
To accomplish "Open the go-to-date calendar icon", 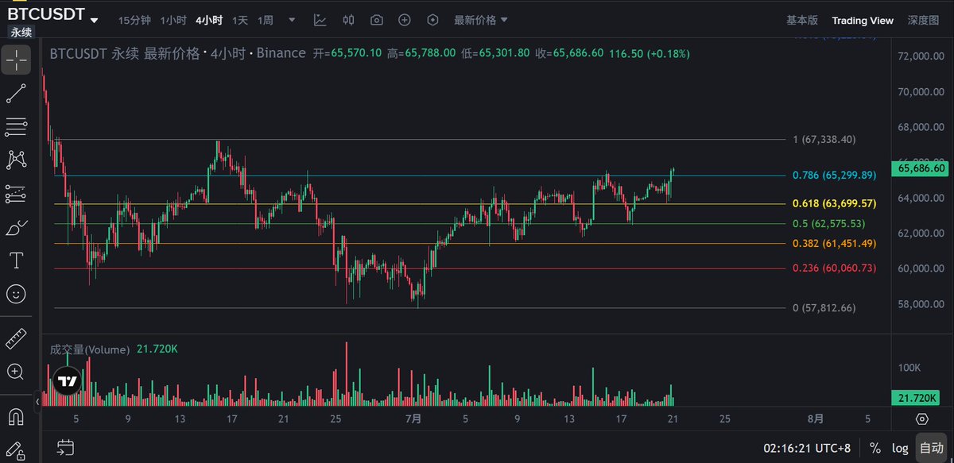I will (x=66, y=447).
